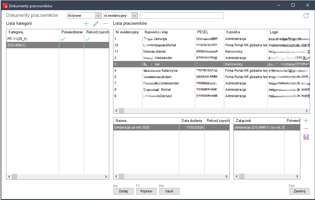The width and height of the screenshot is (315, 200).
Task: Click the pencil edit category icon
Action: [96, 23]
